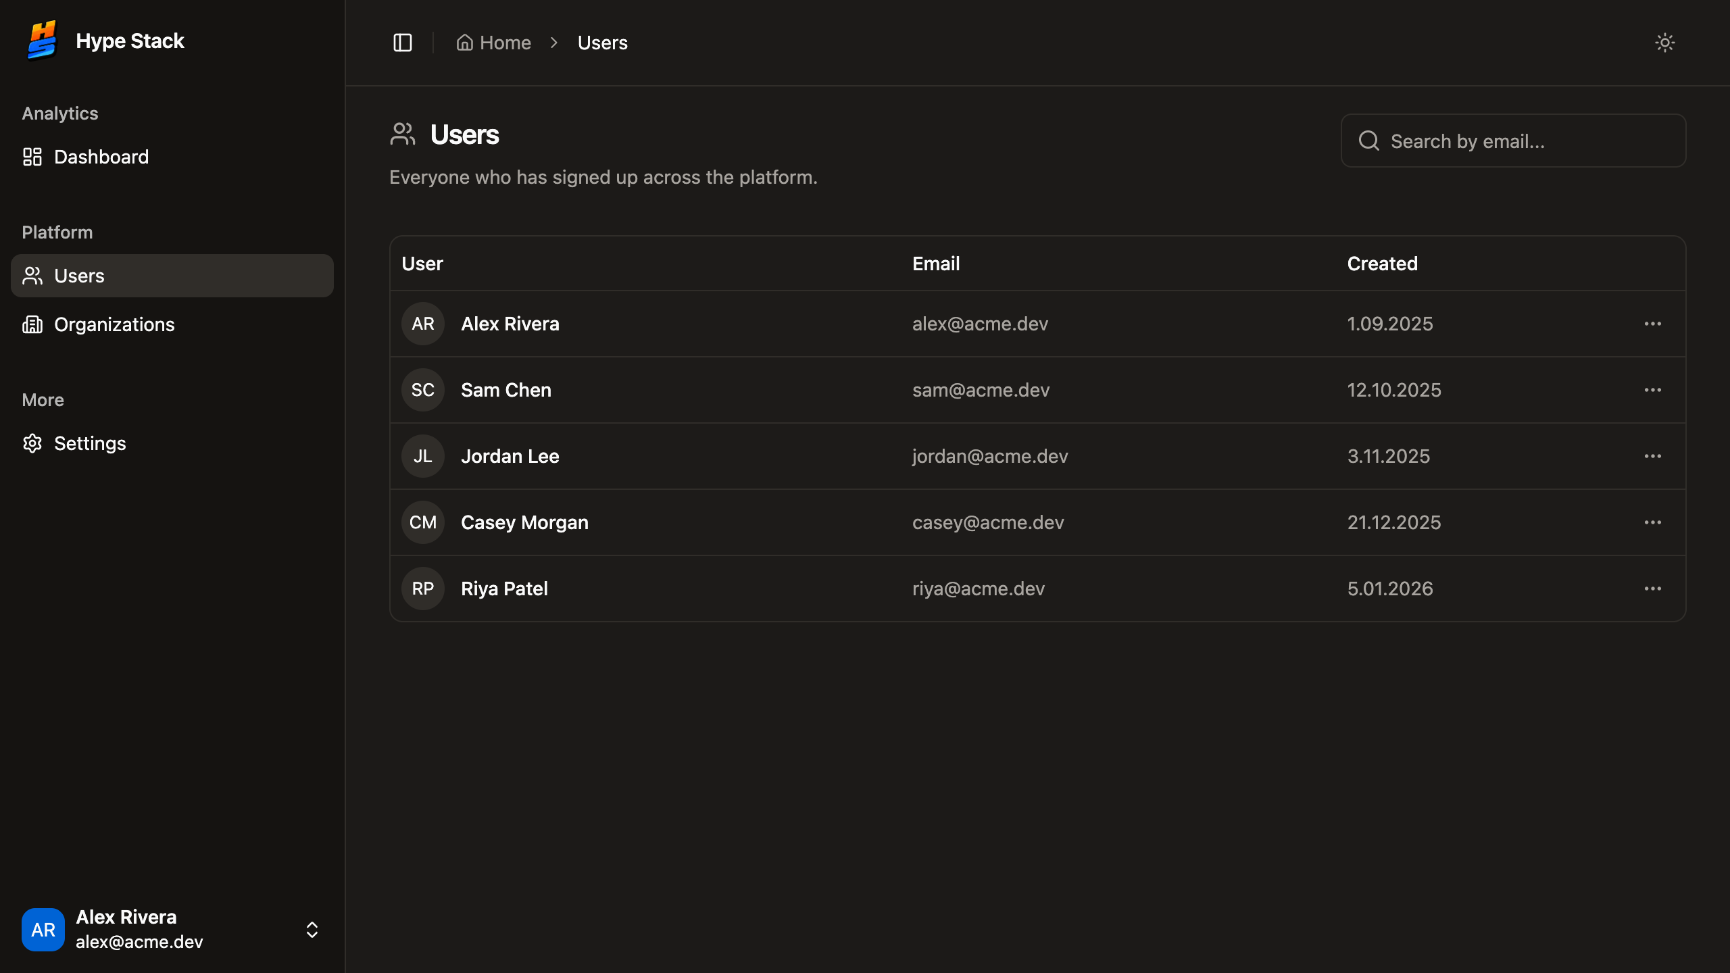The width and height of the screenshot is (1730, 973).
Task: Click Sam Chen name in table
Action: coord(506,390)
